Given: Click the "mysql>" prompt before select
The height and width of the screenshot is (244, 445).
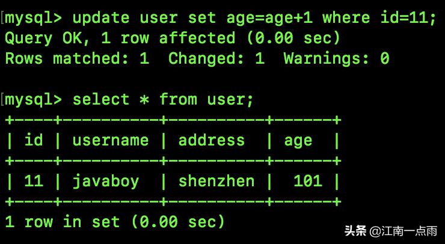Looking at the screenshot, I should [34, 100].
